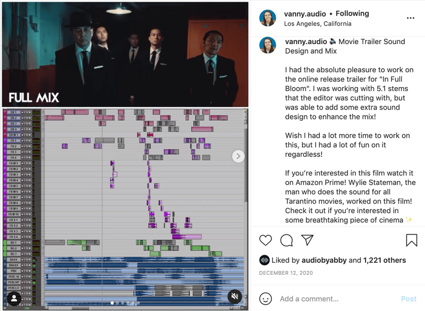Screen dimensions: 425x311
Task: Toggle the Following status for vanny.audio
Action: [x=352, y=13]
